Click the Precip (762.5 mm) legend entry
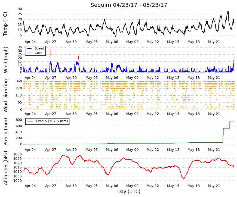This screenshot has width=237, height=197. pos(47,121)
